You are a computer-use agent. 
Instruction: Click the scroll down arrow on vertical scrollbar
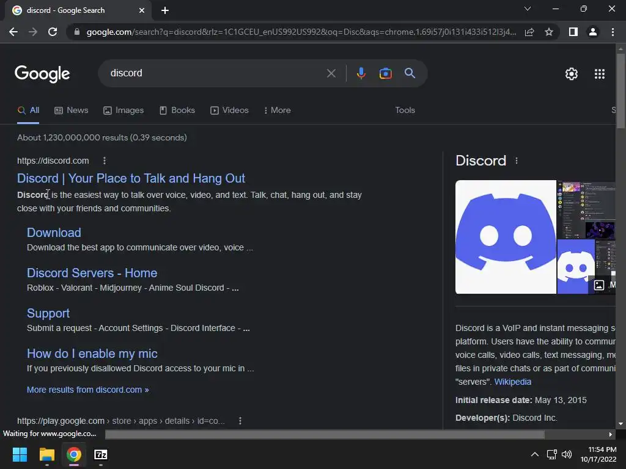point(620,424)
